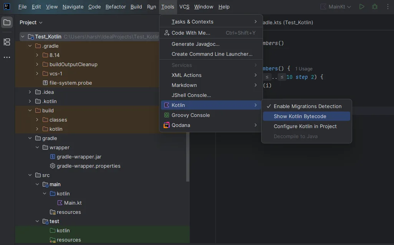The image size is (394, 245).
Task: Click the test source set folder icon
Action: (x=45, y=222)
